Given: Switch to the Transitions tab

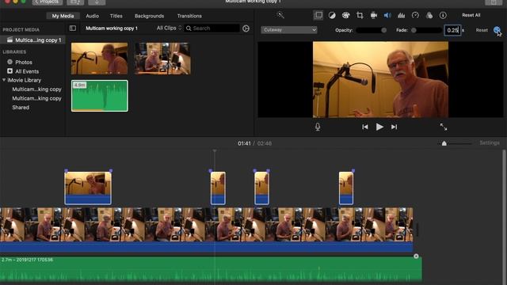Looking at the screenshot, I should point(189,16).
